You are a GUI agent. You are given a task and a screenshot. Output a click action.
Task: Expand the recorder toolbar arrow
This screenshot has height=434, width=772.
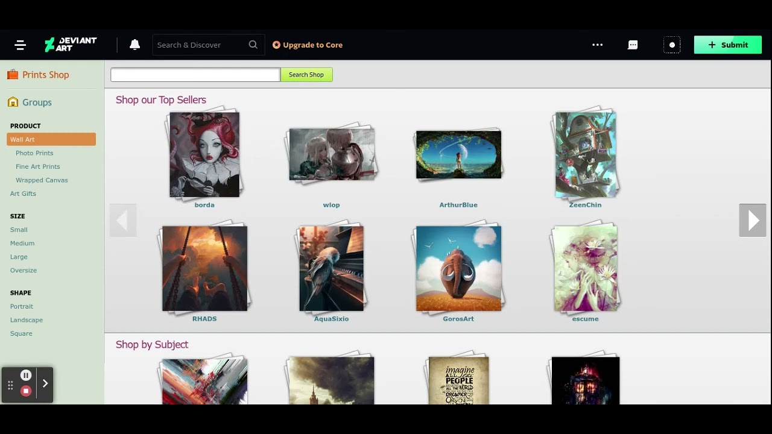point(45,383)
